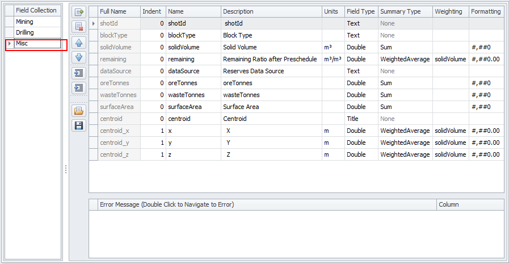
Task: Click the row indicator arrow beside shotId
Action: click(x=93, y=24)
